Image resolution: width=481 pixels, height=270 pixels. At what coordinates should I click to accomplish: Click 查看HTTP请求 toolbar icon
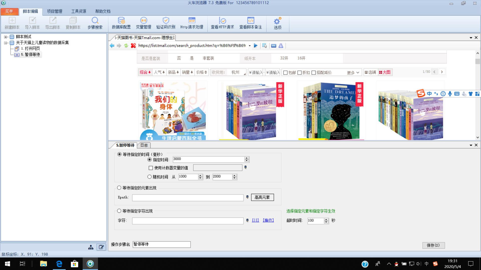click(222, 20)
